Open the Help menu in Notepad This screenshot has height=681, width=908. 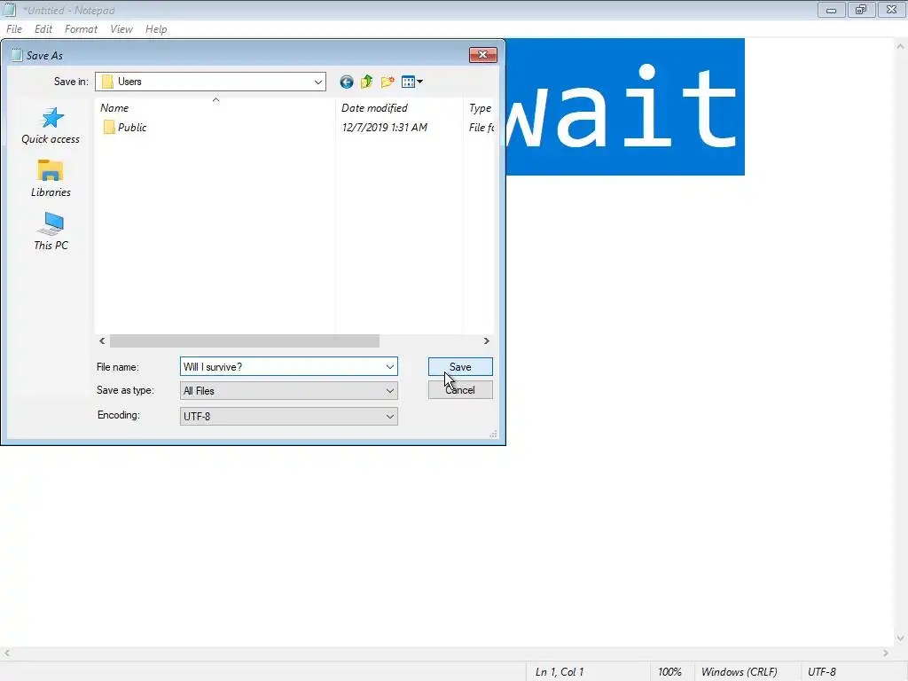coord(156,29)
